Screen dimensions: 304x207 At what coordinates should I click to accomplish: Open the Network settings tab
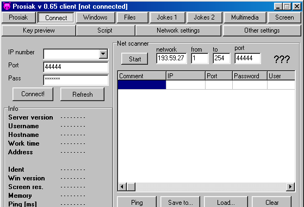click(178, 30)
